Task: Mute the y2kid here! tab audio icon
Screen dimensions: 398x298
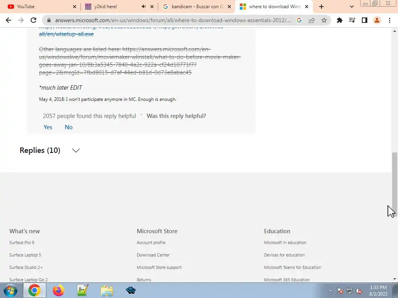Action: pos(144,7)
